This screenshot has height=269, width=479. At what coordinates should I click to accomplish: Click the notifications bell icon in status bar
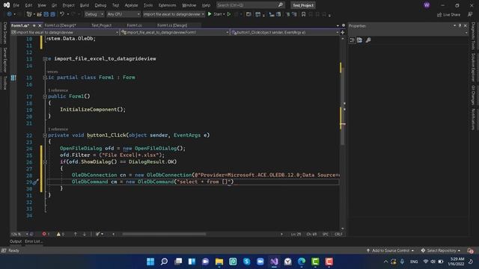(x=470, y=251)
